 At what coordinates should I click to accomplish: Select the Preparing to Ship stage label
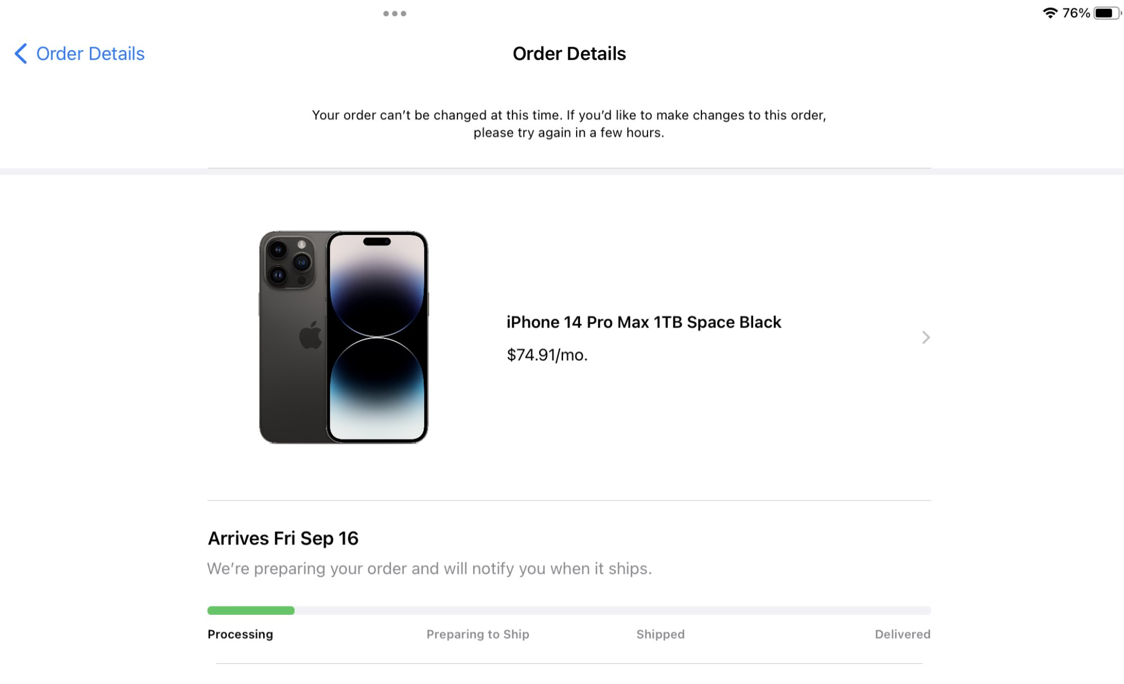478,635
